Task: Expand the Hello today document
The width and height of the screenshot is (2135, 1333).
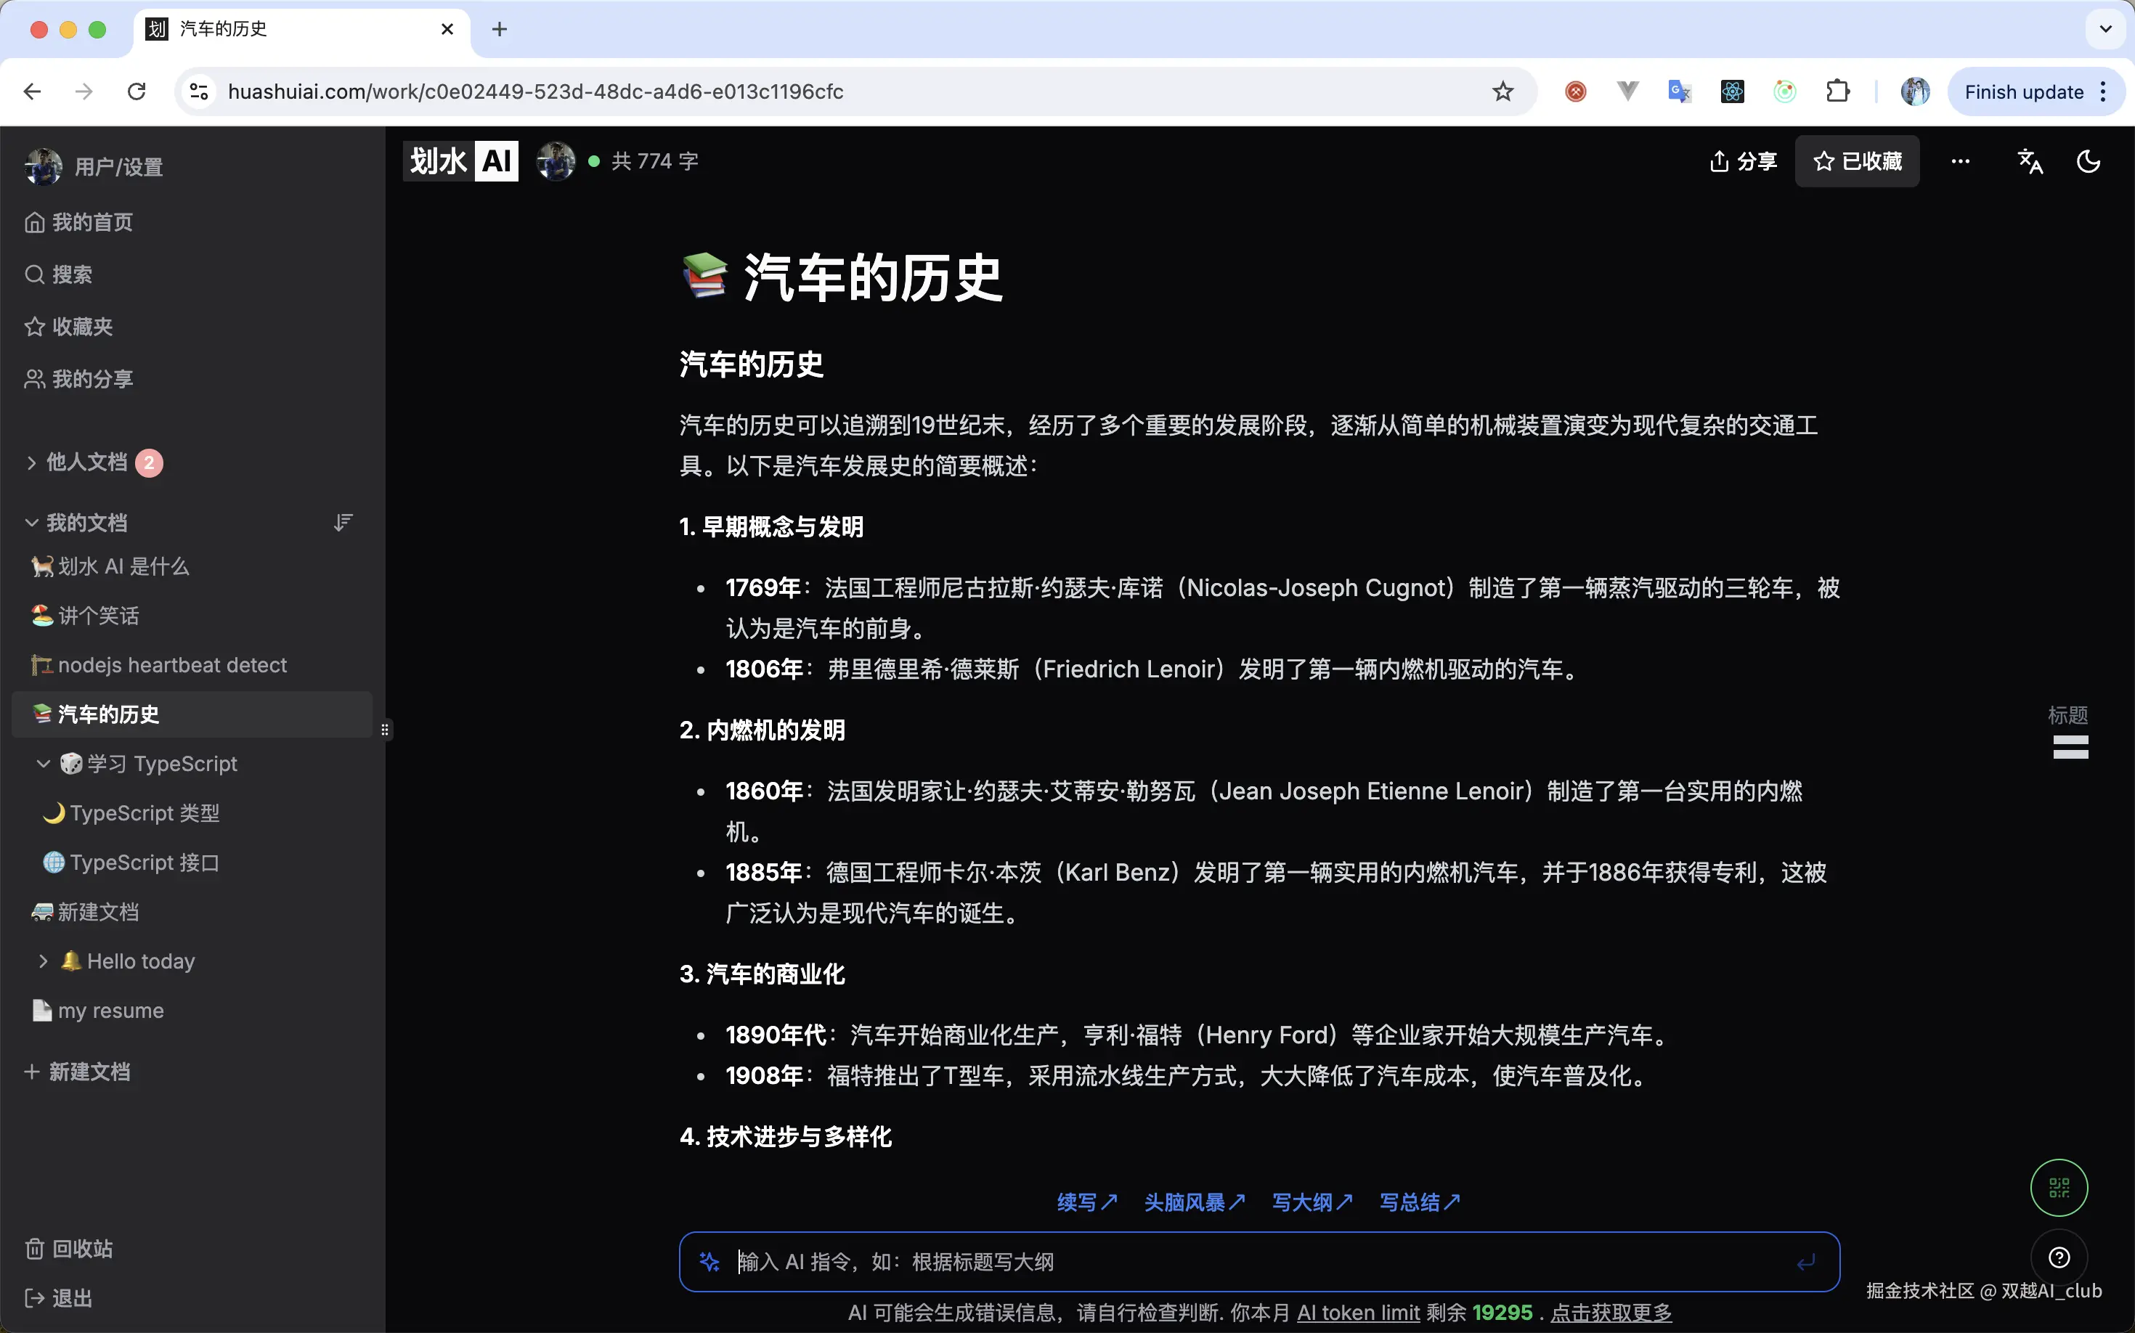Action: click(x=44, y=961)
